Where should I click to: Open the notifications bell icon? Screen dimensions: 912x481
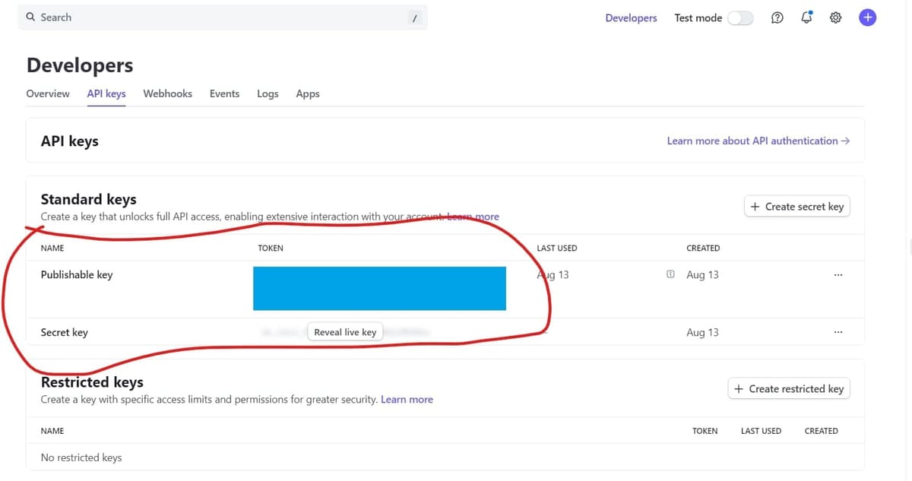(806, 17)
